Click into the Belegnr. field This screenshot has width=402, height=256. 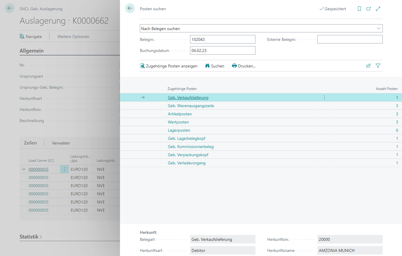222,39
